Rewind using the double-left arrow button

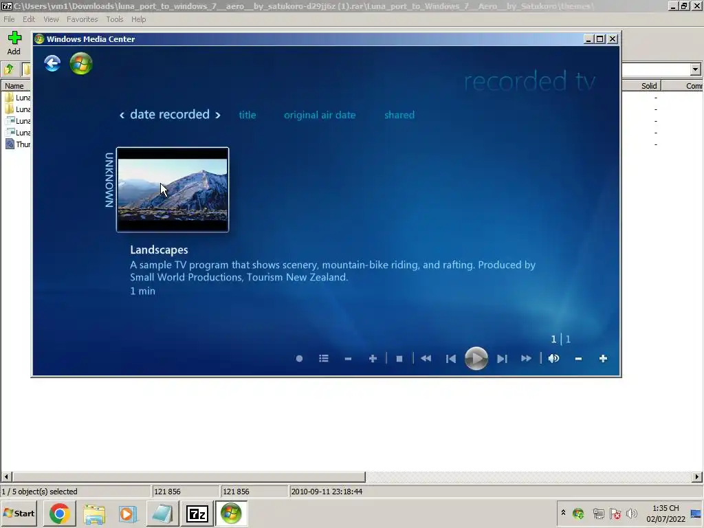(426, 358)
